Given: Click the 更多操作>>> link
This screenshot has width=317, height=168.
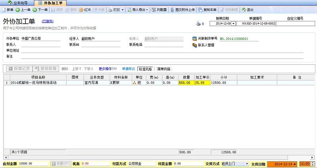Looking at the screenshot, I should pos(108,69).
